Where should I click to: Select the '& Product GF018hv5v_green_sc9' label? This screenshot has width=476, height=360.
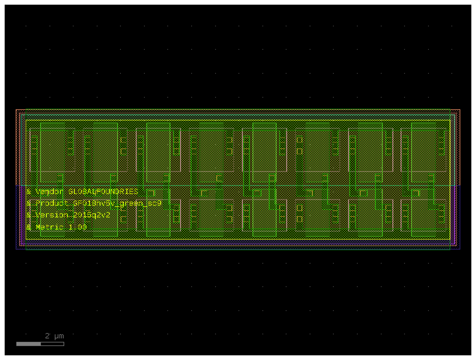tap(94, 203)
